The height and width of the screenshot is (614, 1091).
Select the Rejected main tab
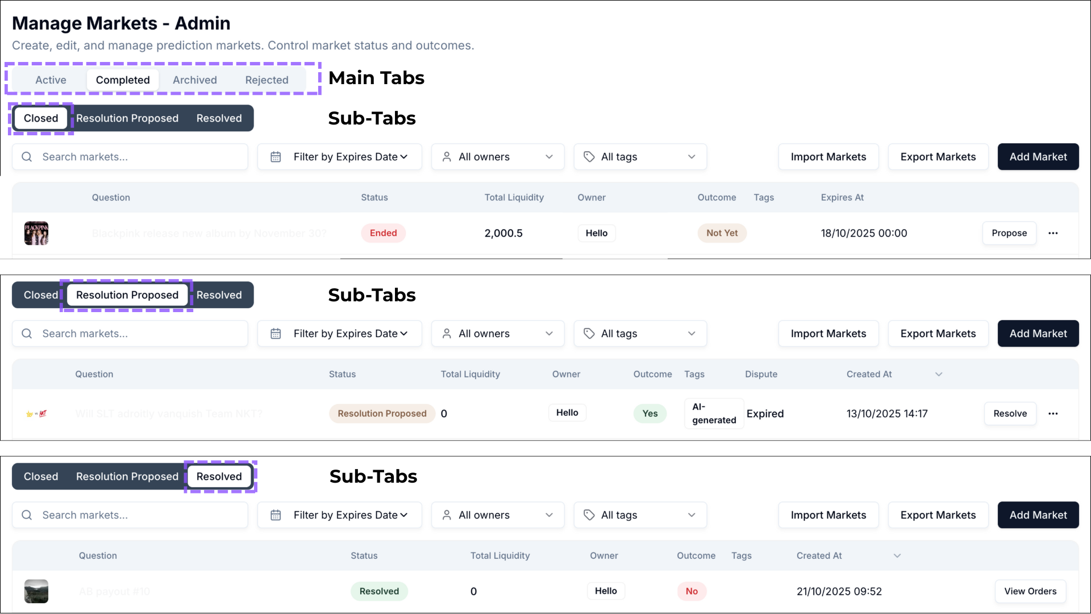pyautogui.click(x=267, y=80)
